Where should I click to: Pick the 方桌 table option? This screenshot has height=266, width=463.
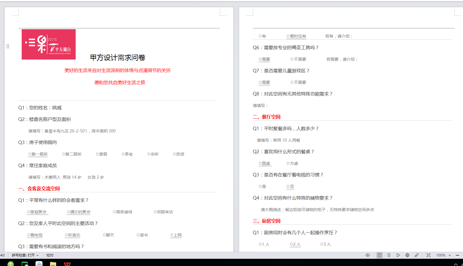click(x=292, y=163)
